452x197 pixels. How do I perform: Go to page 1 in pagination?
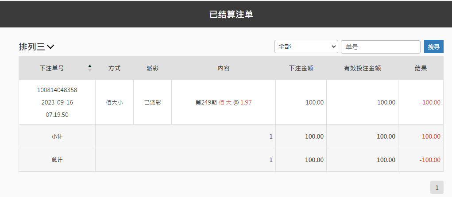pos(437,188)
